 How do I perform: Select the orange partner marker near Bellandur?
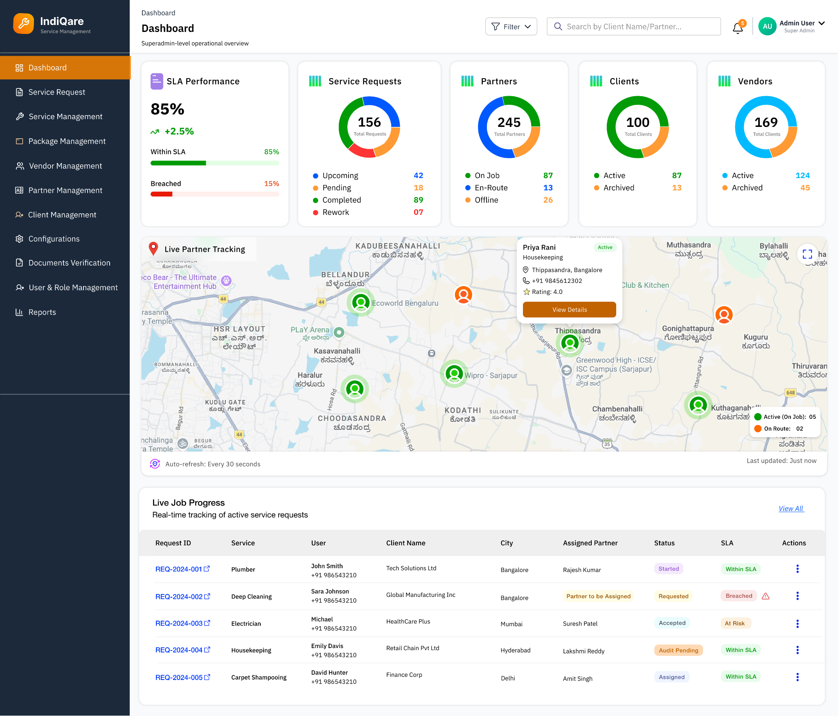[x=463, y=294]
